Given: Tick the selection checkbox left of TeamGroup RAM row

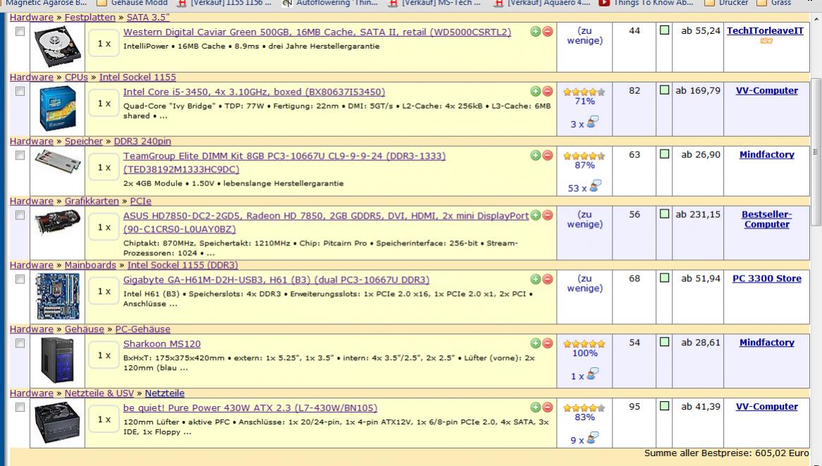Looking at the screenshot, I should pyautogui.click(x=20, y=155).
